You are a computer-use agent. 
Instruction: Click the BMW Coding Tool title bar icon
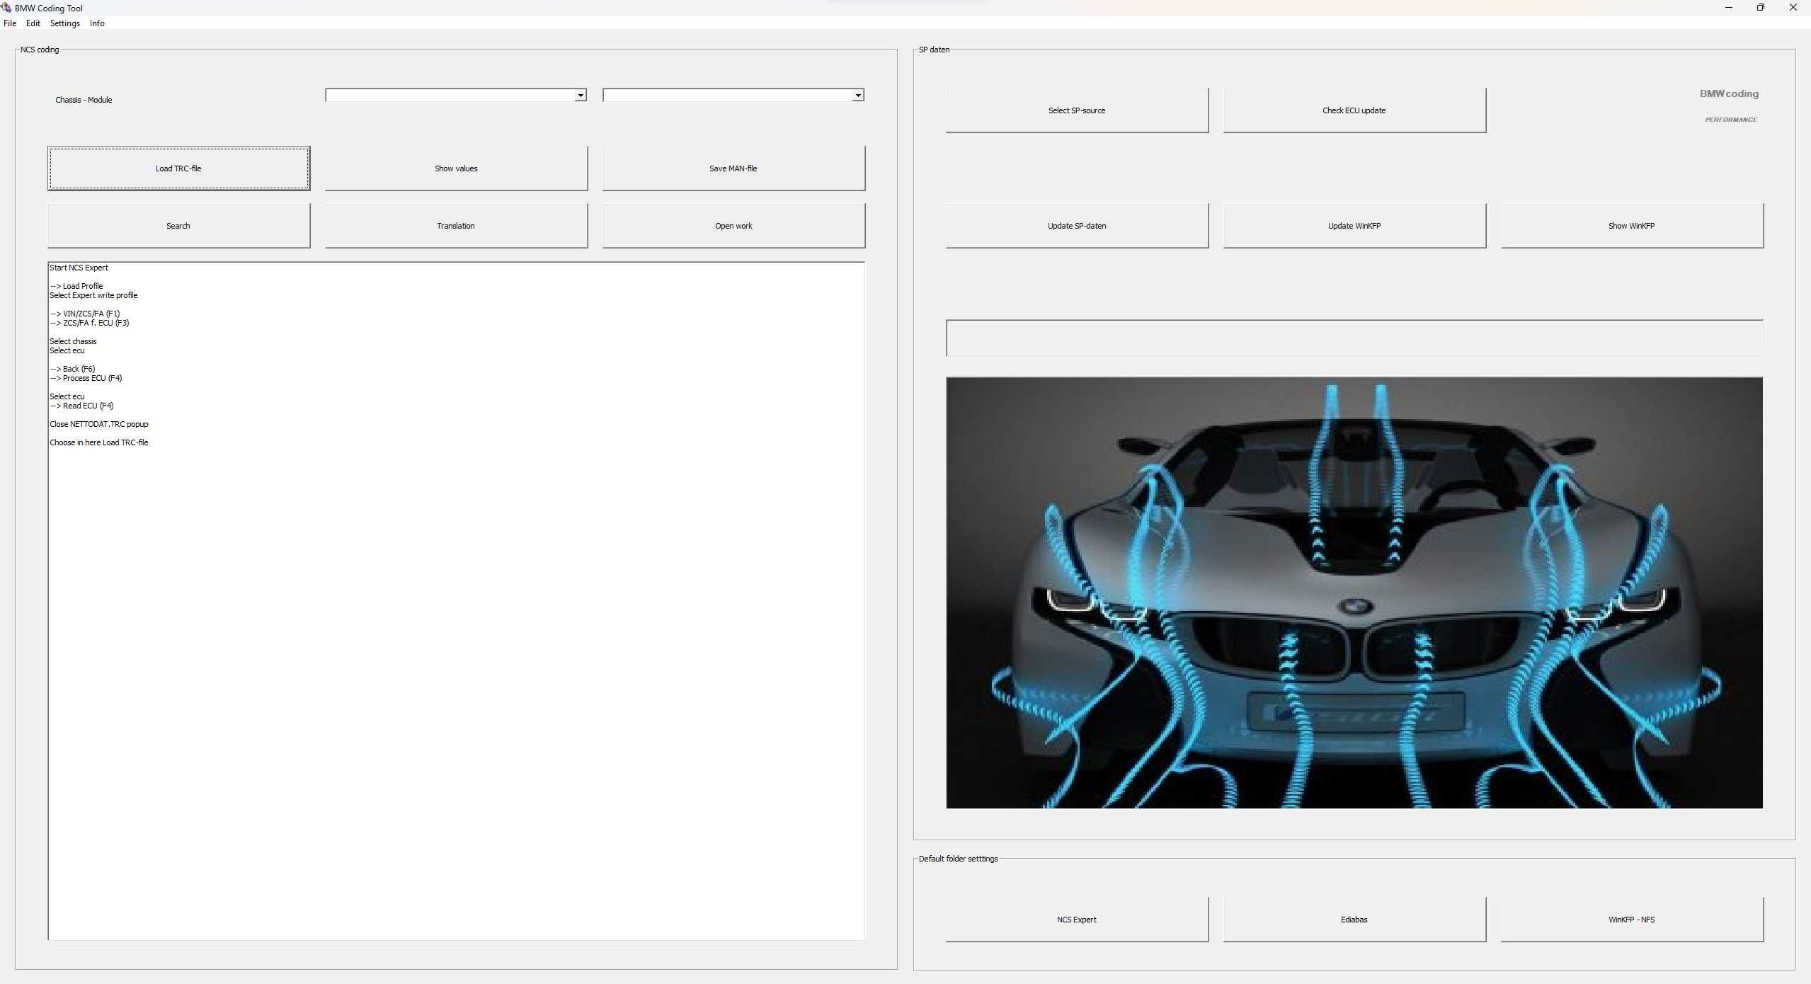6,8
